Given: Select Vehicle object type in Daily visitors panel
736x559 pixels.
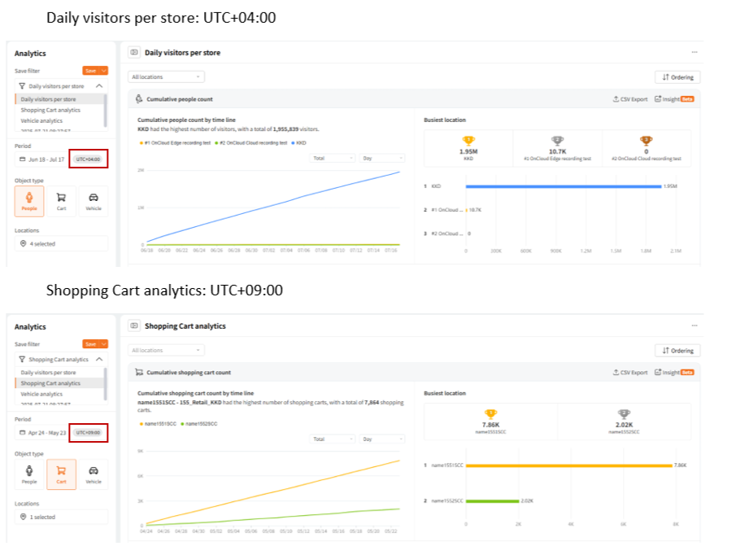Looking at the screenshot, I should (94, 200).
